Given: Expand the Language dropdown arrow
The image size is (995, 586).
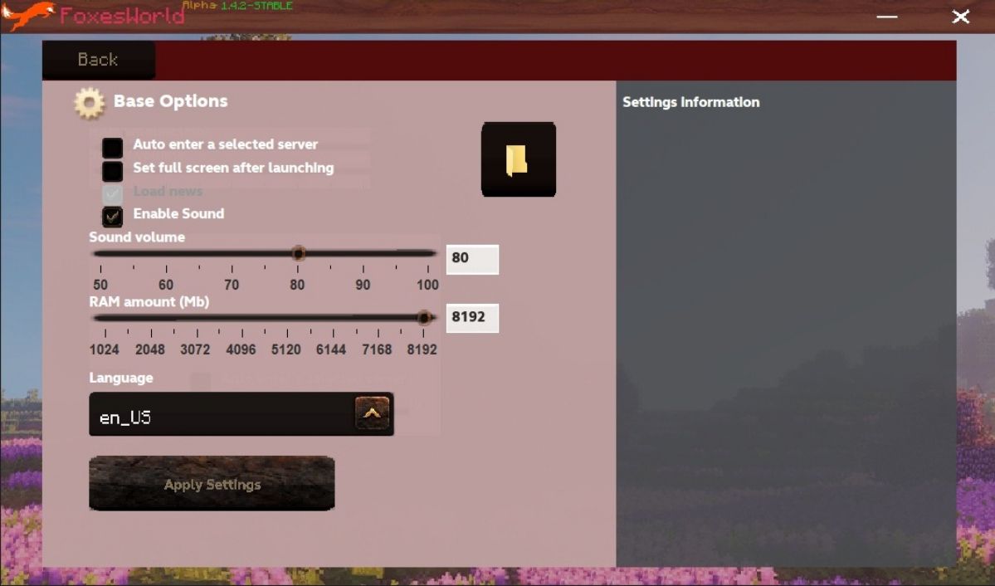Looking at the screenshot, I should click(x=372, y=413).
